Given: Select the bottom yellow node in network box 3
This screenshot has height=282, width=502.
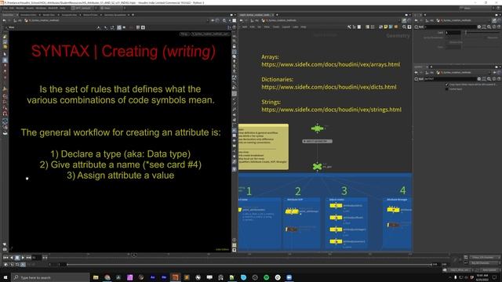Looking at the screenshot, I should (336, 241).
